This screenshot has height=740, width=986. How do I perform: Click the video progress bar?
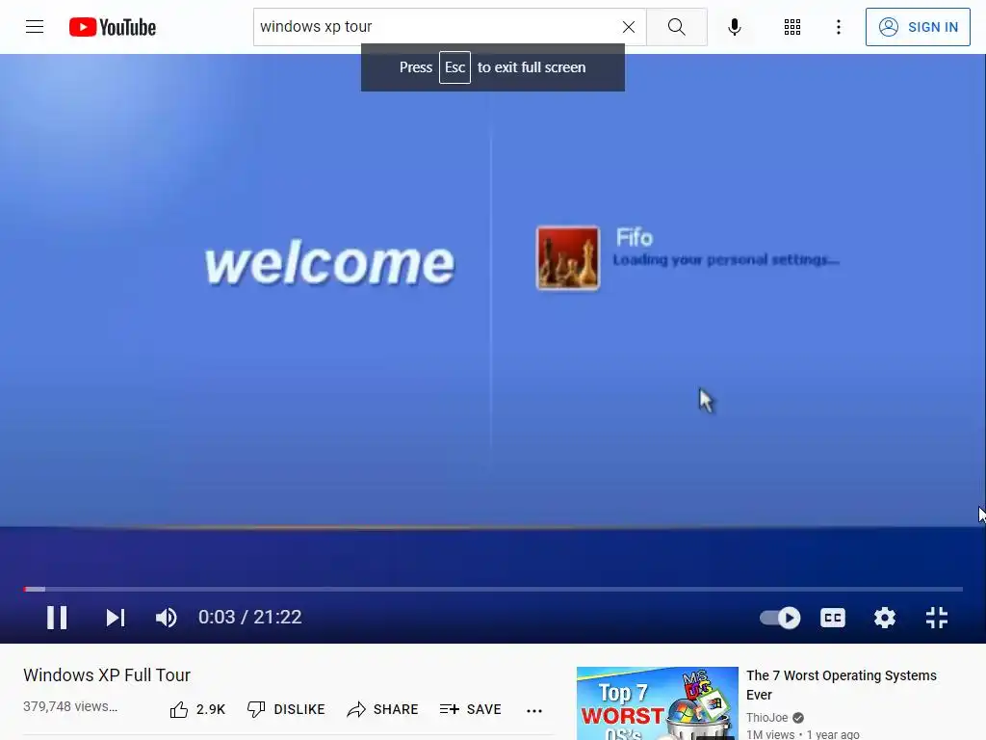[x=493, y=589]
